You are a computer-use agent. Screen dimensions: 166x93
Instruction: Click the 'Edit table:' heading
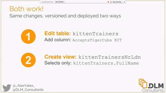coord(58,33)
